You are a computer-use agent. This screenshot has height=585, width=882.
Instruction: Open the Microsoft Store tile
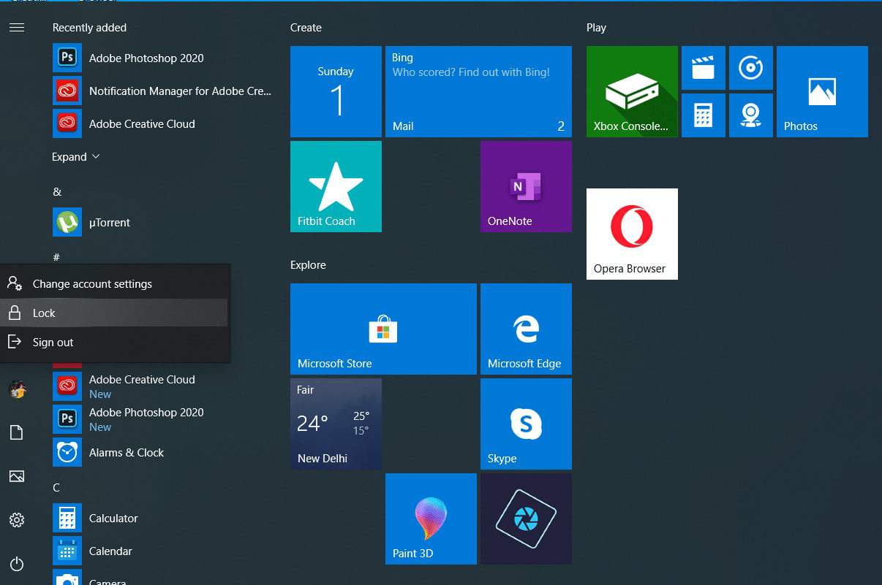tap(383, 329)
